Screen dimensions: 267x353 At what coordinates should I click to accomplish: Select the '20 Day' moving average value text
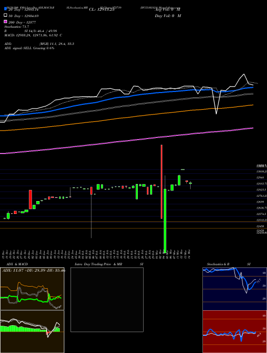coord(24,10)
